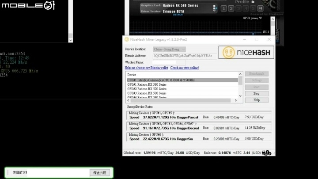The height and width of the screenshot is (179, 318).
Task: Select profile slot 1 in Afterburner
Action: point(223,8)
